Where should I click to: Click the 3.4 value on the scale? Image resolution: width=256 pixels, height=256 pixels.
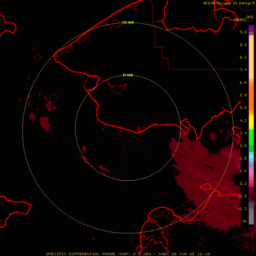(x=243, y=133)
